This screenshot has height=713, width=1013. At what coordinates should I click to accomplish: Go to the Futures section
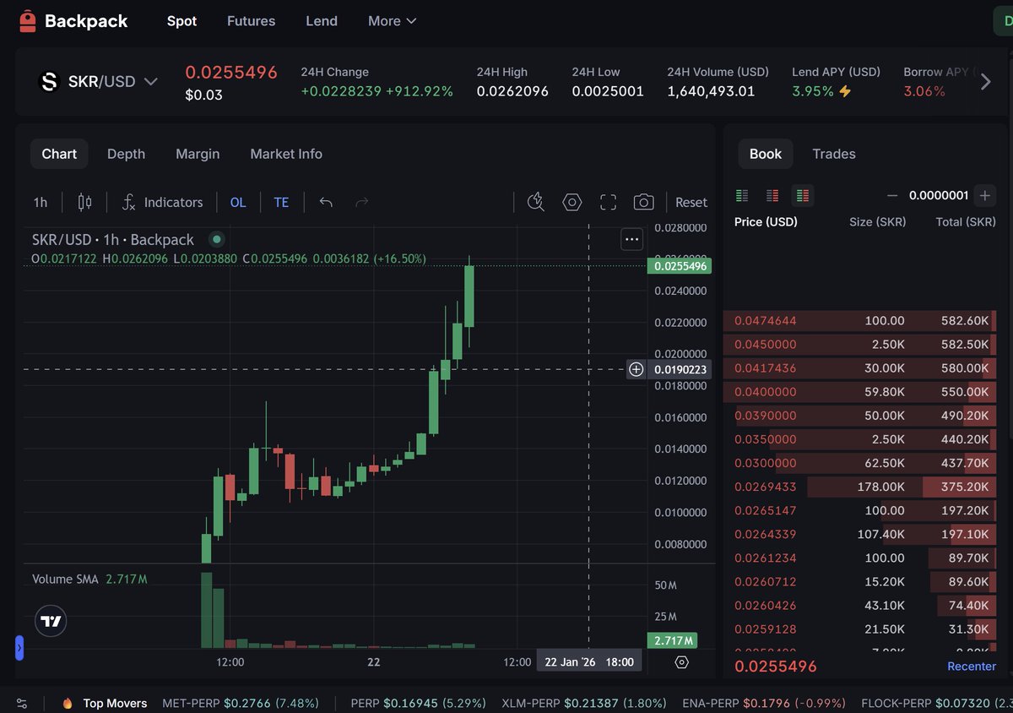251,21
